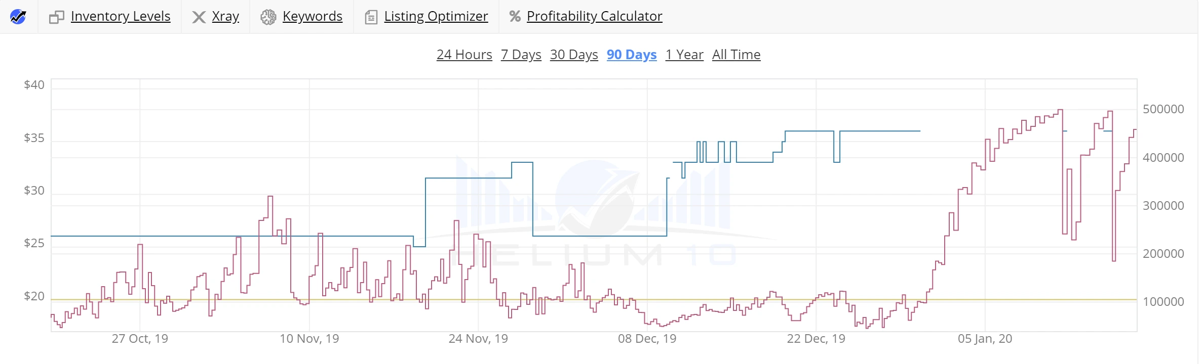Display All Time chart history
This screenshot has width=1202, height=364.
[736, 55]
